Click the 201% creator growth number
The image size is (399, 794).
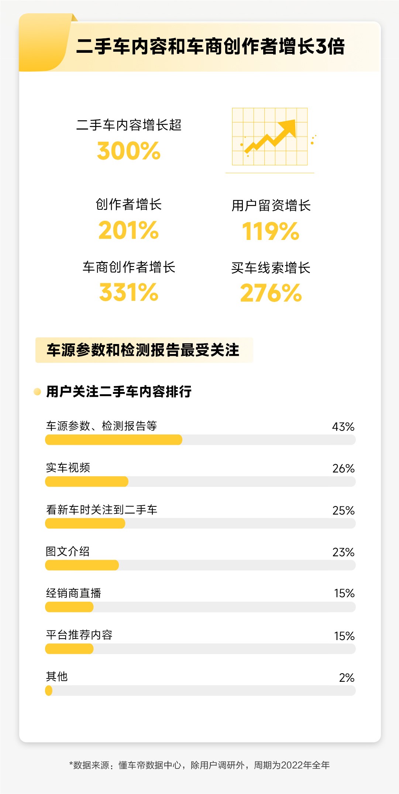[129, 230]
